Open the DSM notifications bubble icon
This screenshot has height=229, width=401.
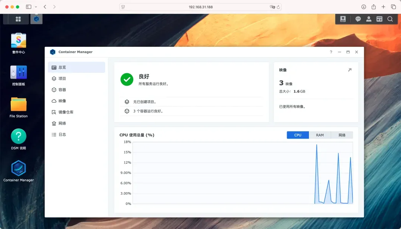coord(358,19)
